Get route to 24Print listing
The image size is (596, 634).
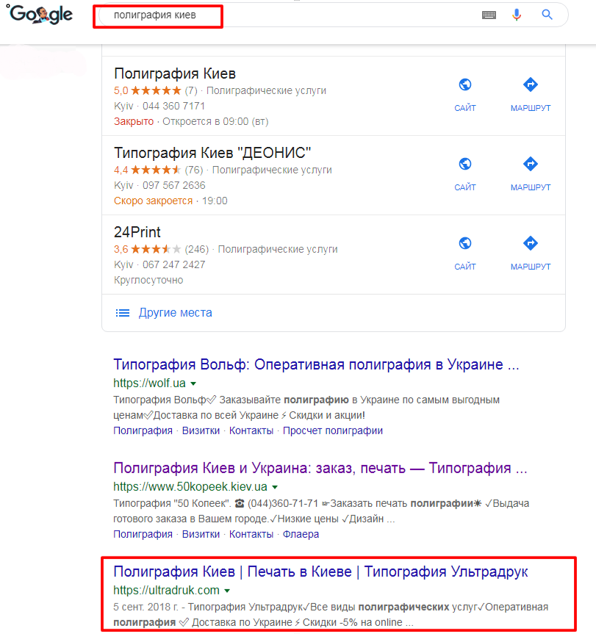pos(530,253)
